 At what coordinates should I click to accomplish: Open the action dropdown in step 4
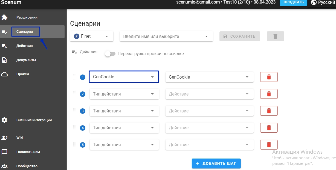pyautogui.click(x=209, y=128)
